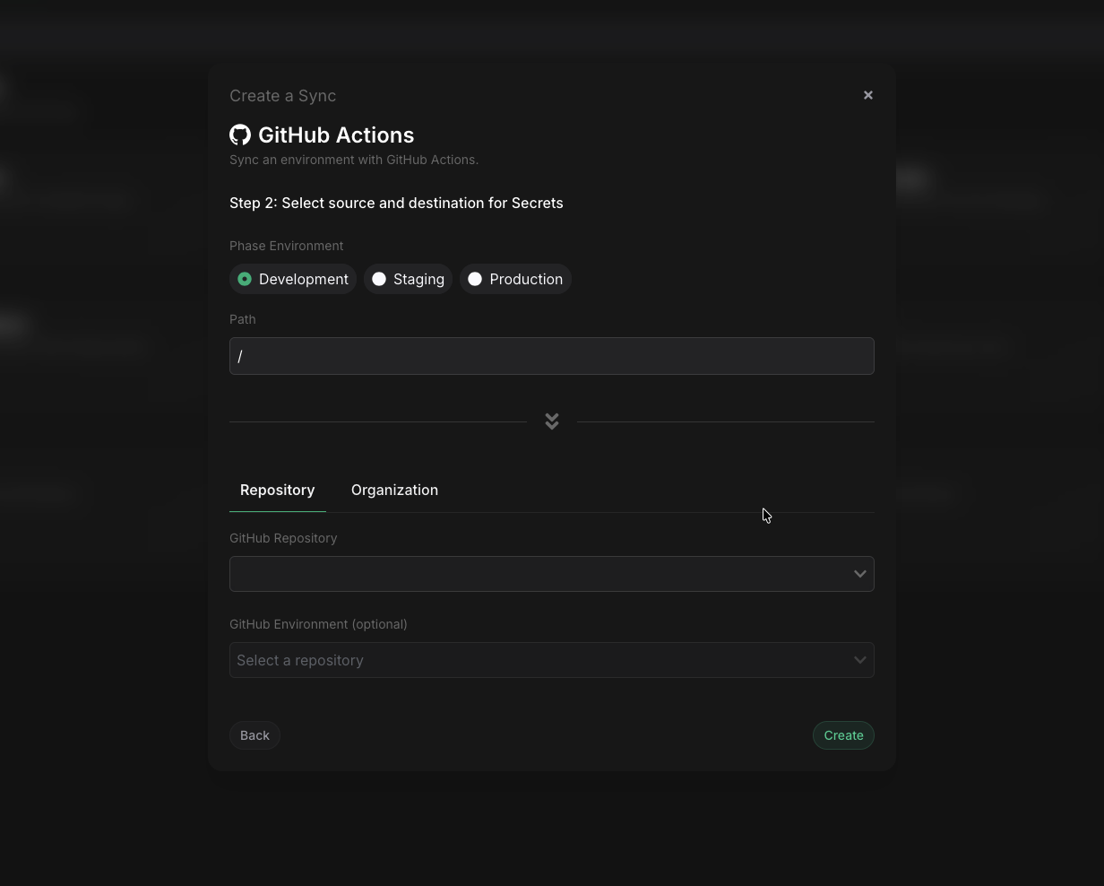
Task: Switch to the Repository tab
Action: click(278, 490)
